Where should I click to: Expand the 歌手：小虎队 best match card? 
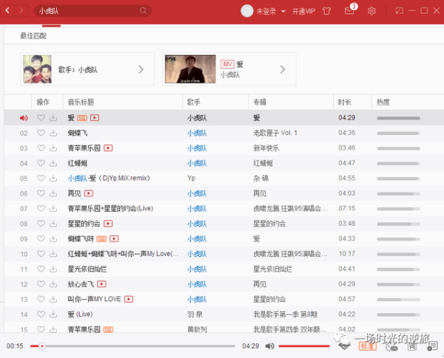(141, 69)
